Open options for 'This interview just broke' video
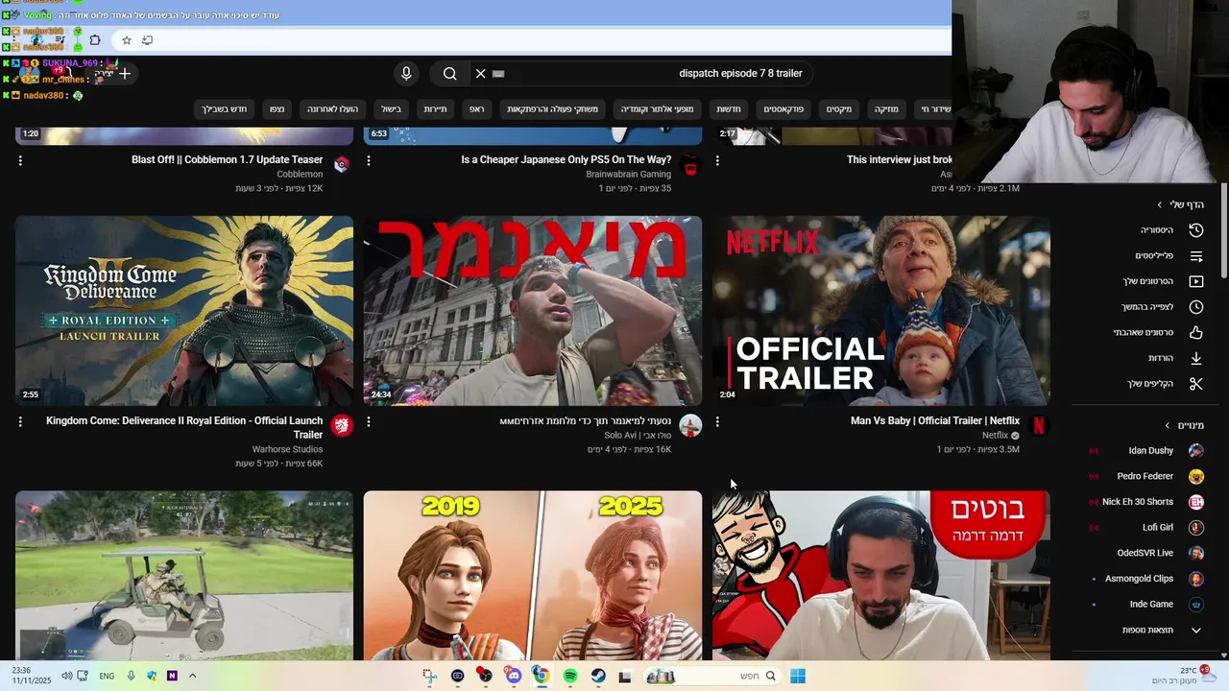Image resolution: width=1229 pixels, height=691 pixels. pos(717,161)
